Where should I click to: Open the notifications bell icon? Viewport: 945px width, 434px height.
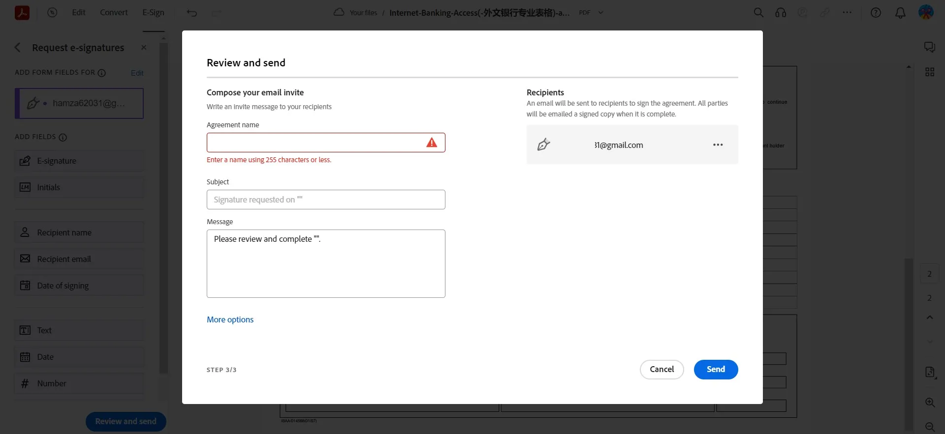(900, 13)
